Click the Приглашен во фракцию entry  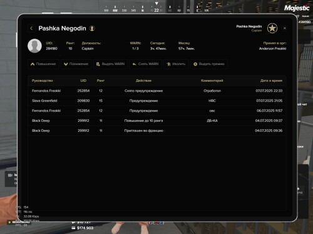[x=143, y=130]
